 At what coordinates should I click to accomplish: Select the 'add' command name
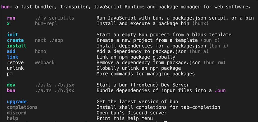click(11, 52)
